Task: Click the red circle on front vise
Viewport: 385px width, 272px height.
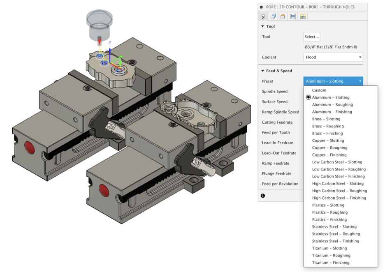Action: tap(103, 191)
